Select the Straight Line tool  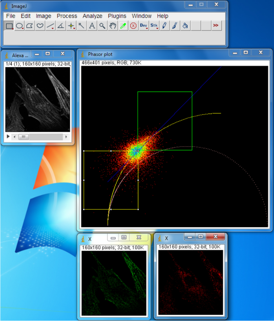click(50, 26)
